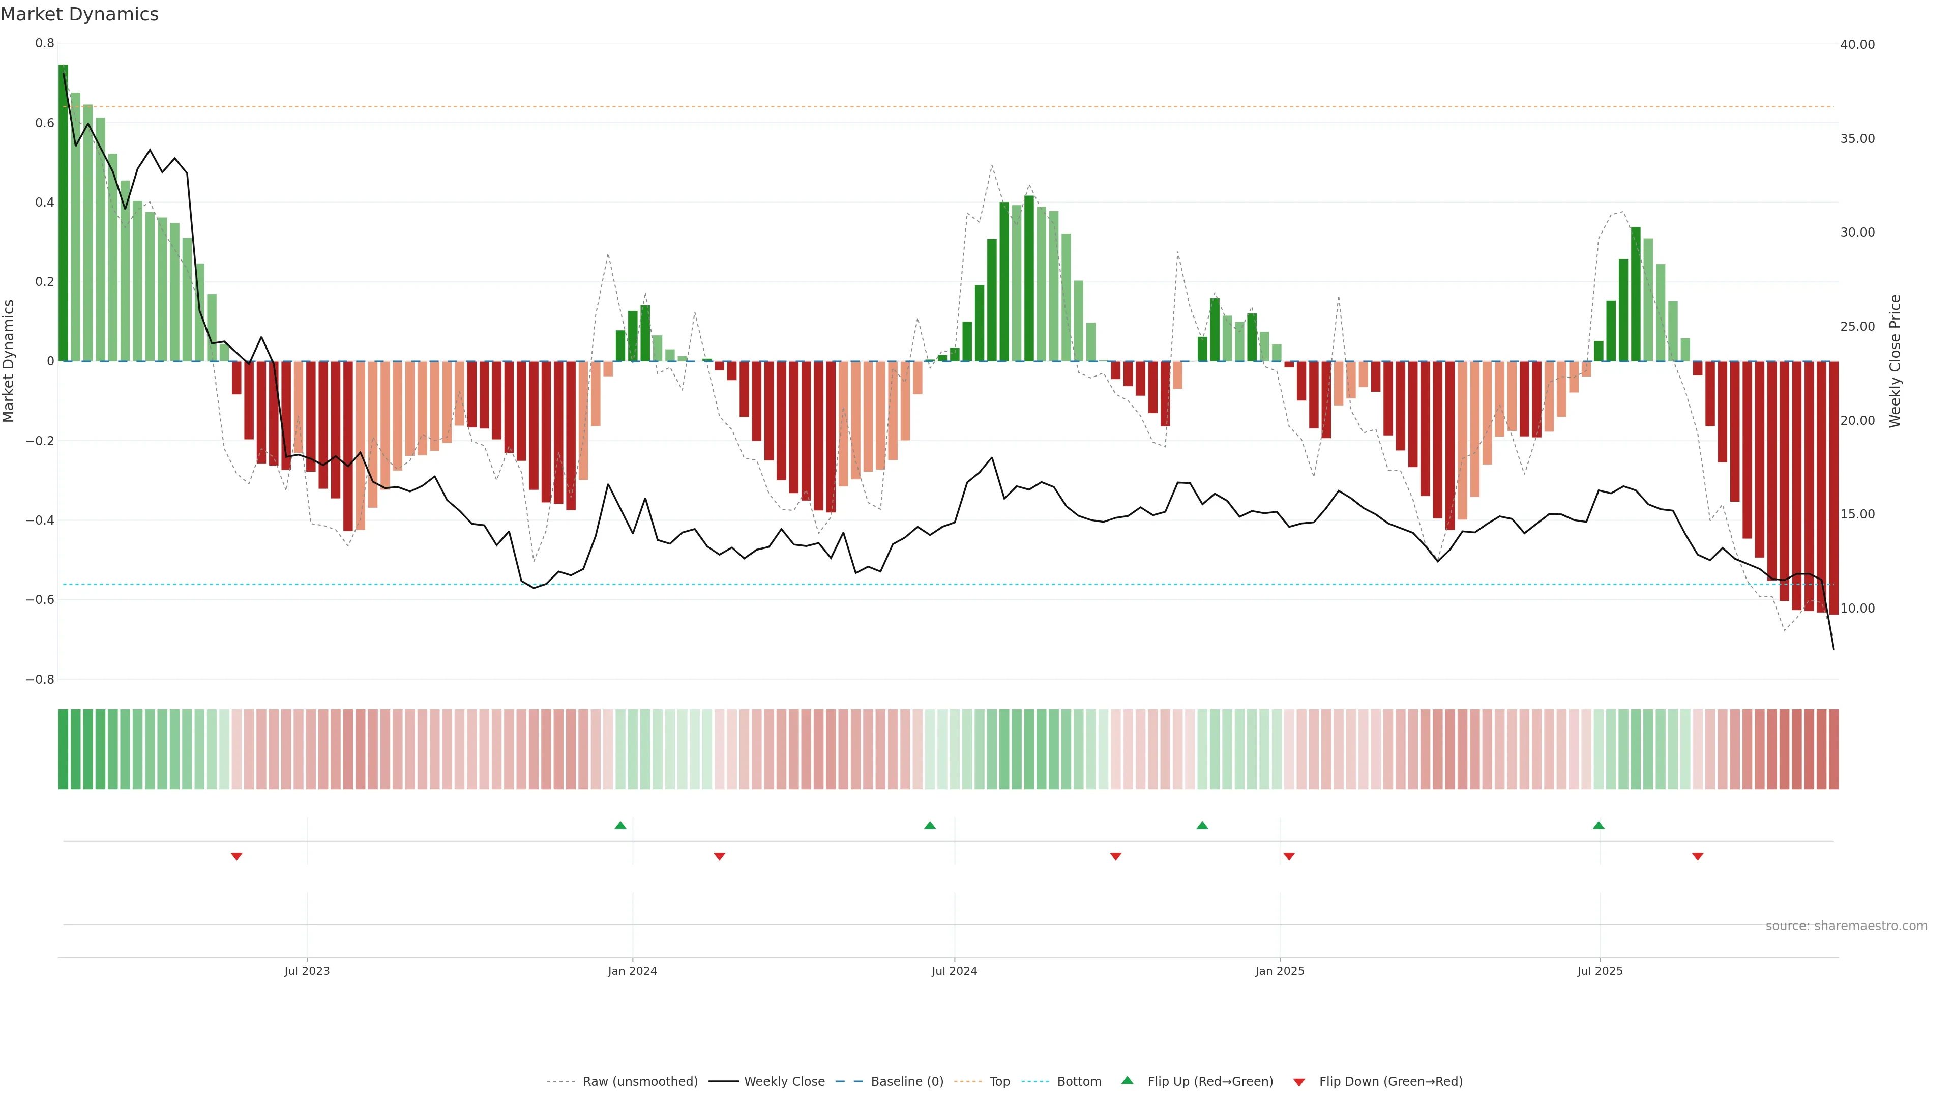Toggle the Top legend entry

point(999,1082)
